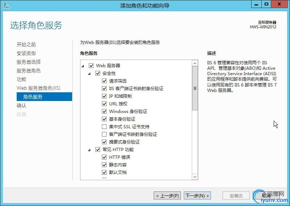Select the Windows 身份验证 row text
The height and width of the screenshot is (206, 290).
[x=128, y=111]
